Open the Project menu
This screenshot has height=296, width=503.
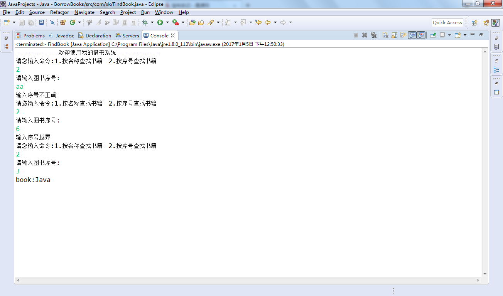pyautogui.click(x=128, y=12)
